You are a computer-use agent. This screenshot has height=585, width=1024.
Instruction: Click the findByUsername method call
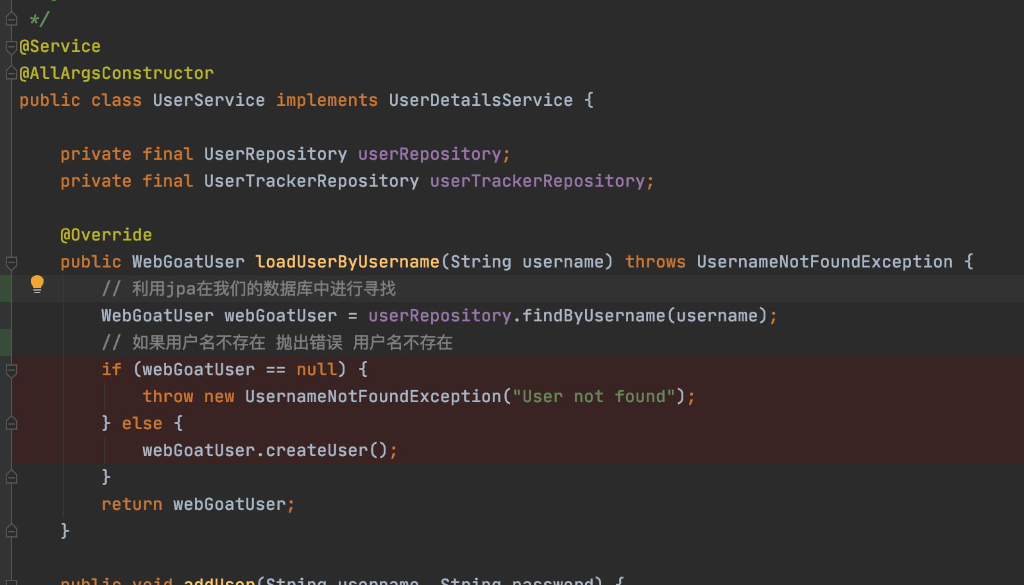click(x=593, y=316)
